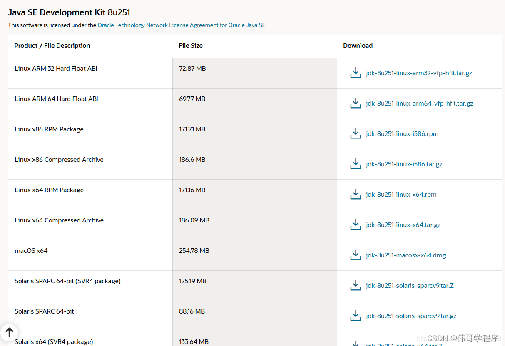The width and height of the screenshot is (505, 346).
Task: Select the Product / File Description column header
Action: click(52, 46)
